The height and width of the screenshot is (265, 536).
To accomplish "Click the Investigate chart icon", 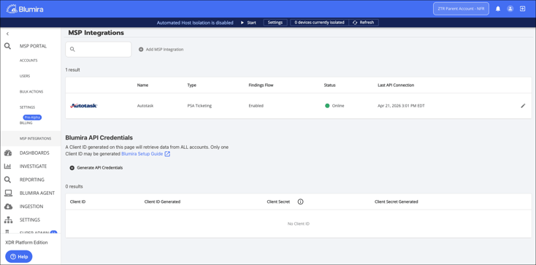I will coord(7,166).
